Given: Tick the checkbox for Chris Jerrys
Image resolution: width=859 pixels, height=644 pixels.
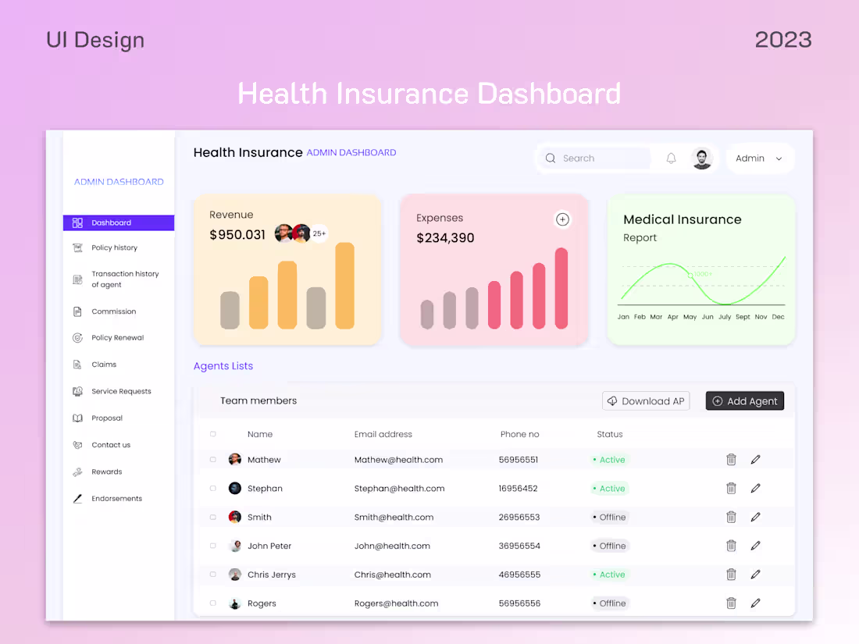Looking at the screenshot, I should [213, 574].
